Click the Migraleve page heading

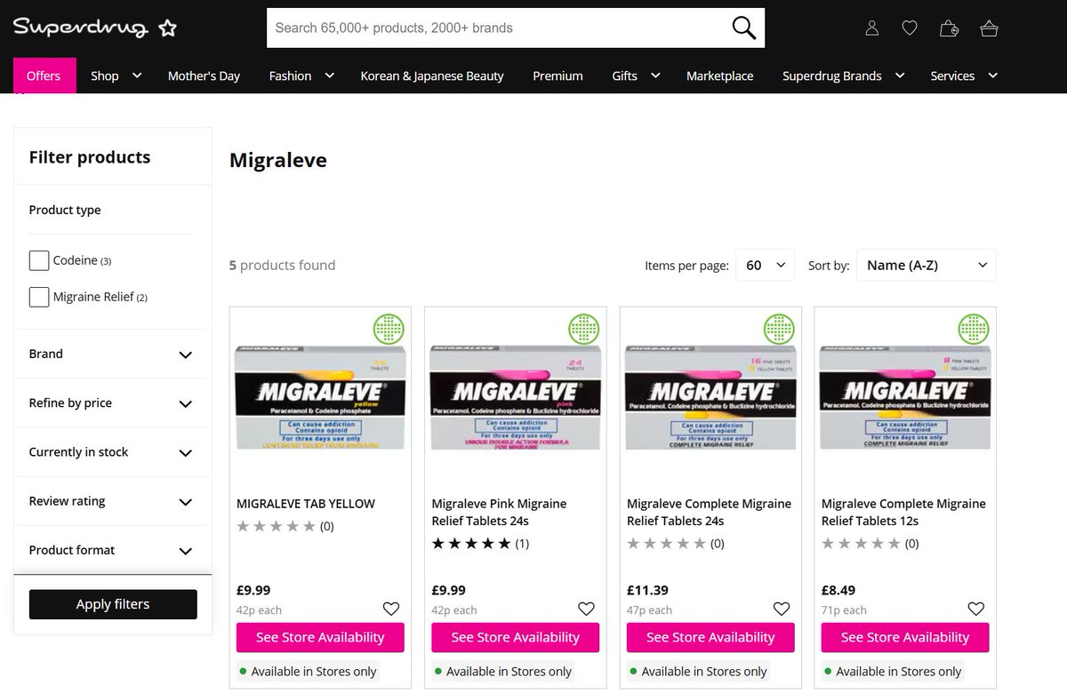(278, 160)
